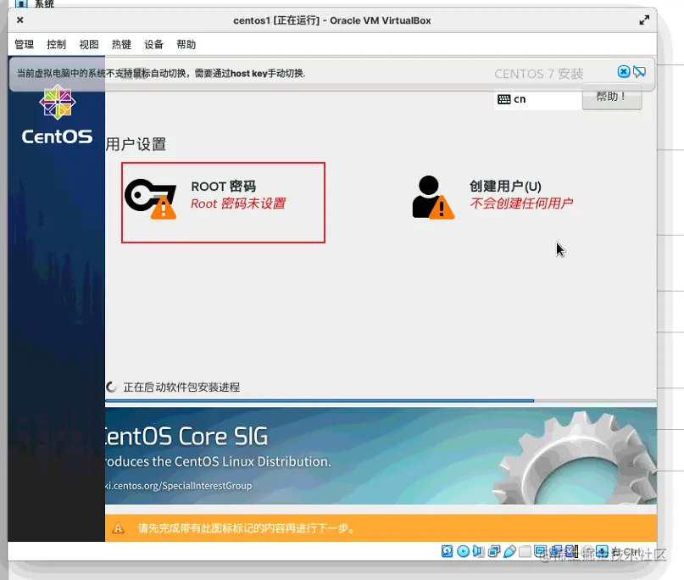Image resolution: width=684 pixels, height=580 pixels.
Task: Open the 热键 menu
Action: coord(121,44)
